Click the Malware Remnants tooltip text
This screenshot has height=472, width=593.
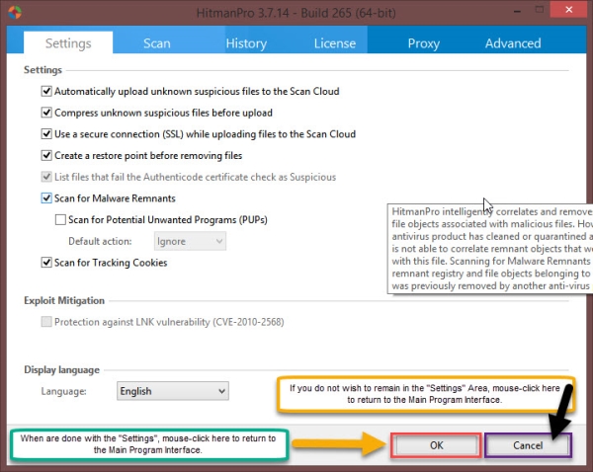490,249
